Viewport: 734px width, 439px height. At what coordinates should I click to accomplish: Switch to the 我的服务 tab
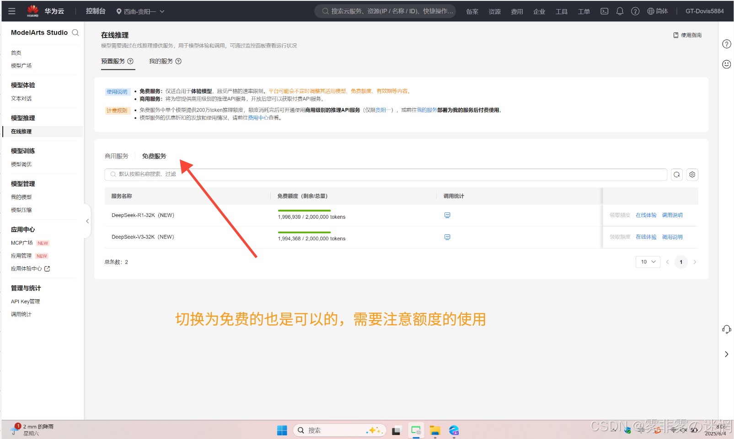point(161,61)
